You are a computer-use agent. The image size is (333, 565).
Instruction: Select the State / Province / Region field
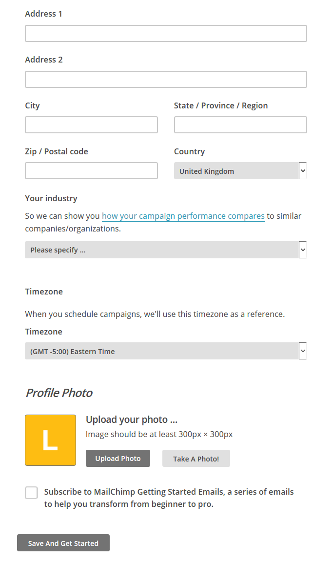[x=240, y=125]
